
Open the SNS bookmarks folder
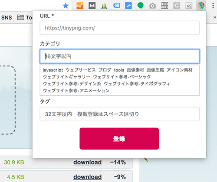[7, 17]
